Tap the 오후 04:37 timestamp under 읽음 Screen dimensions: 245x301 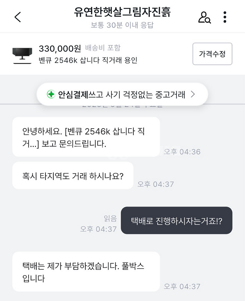click(x=98, y=229)
